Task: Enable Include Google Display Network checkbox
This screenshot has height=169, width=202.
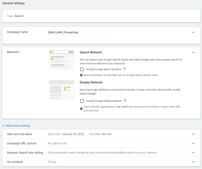Action: pyautogui.click(x=82, y=101)
